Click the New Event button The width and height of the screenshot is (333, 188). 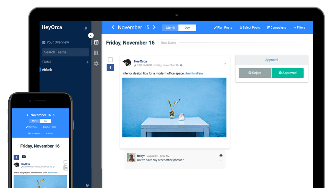(168, 43)
